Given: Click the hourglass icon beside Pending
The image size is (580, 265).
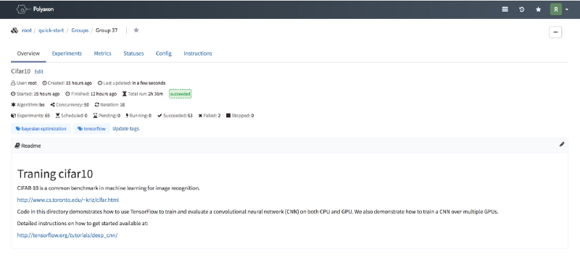Looking at the screenshot, I should [x=96, y=116].
